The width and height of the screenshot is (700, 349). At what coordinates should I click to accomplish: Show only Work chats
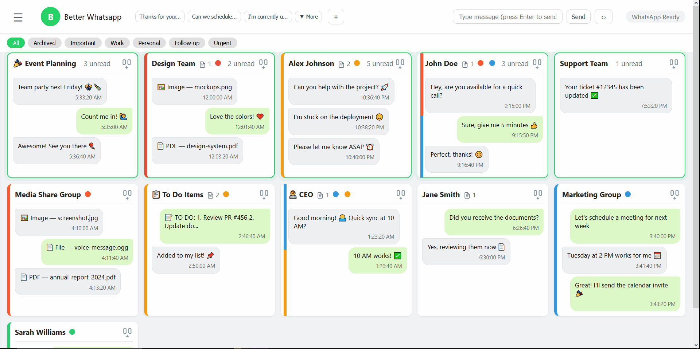(x=117, y=43)
